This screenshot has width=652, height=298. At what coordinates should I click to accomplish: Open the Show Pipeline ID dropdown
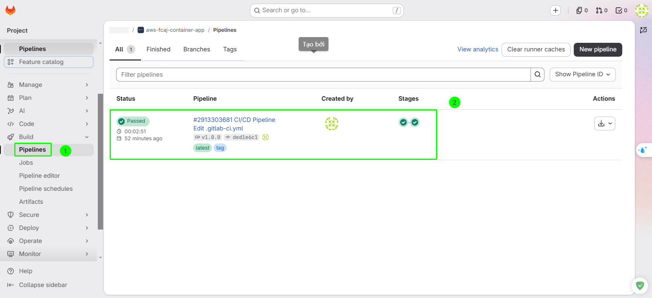coord(583,75)
